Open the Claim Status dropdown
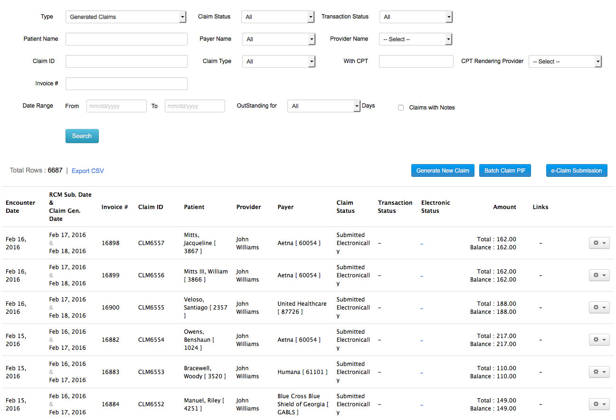This screenshot has height=420, width=616. coord(278,17)
